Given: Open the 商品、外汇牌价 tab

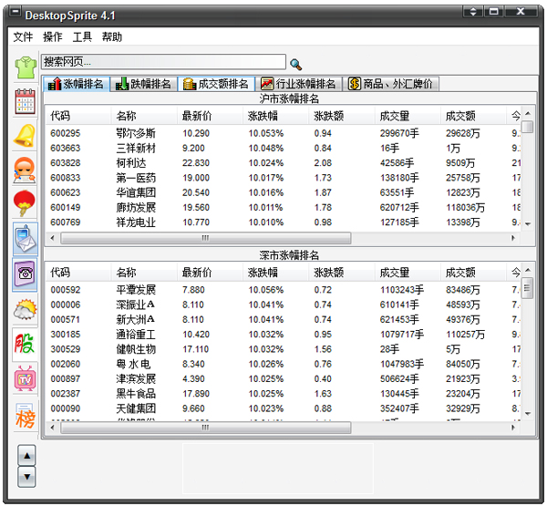Looking at the screenshot, I should [x=391, y=84].
